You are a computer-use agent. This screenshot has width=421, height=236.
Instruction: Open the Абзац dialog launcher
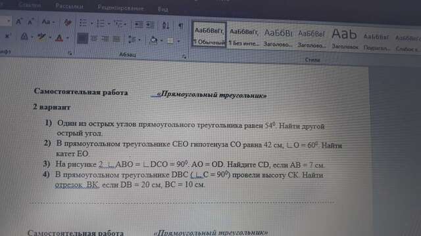[184, 56]
